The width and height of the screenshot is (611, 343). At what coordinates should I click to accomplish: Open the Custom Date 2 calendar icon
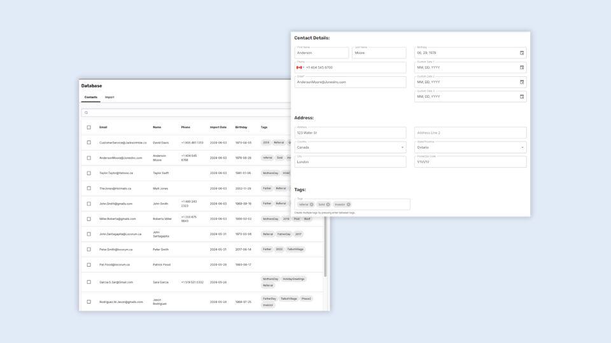tap(522, 82)
